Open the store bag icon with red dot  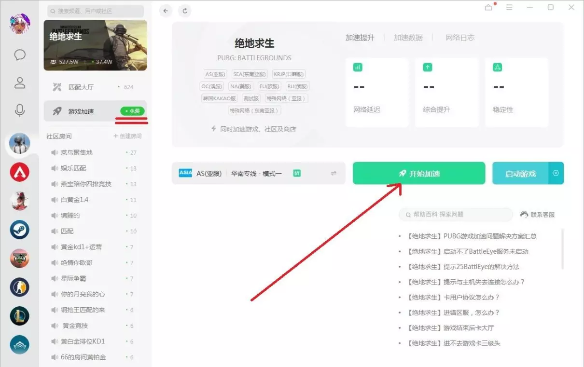489,7
